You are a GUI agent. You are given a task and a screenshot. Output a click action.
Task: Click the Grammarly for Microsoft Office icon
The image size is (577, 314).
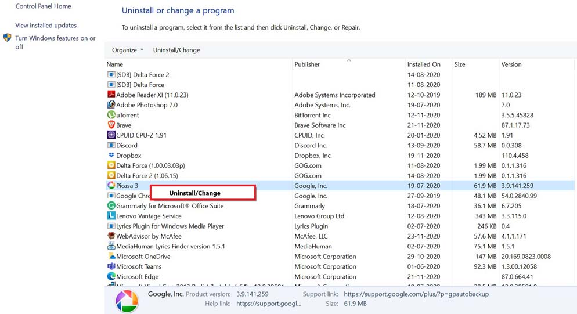click(111, 205)
